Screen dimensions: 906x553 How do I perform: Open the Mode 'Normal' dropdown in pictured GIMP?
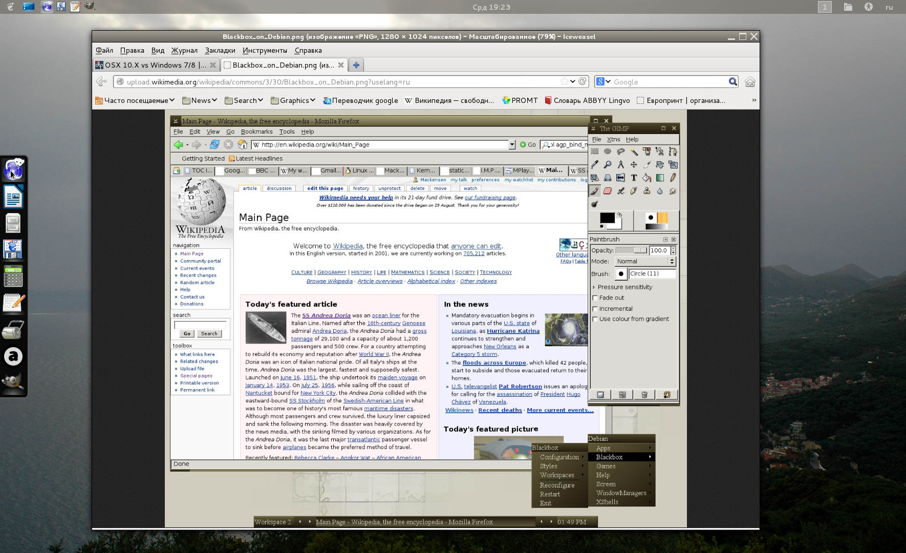(645, 262)
